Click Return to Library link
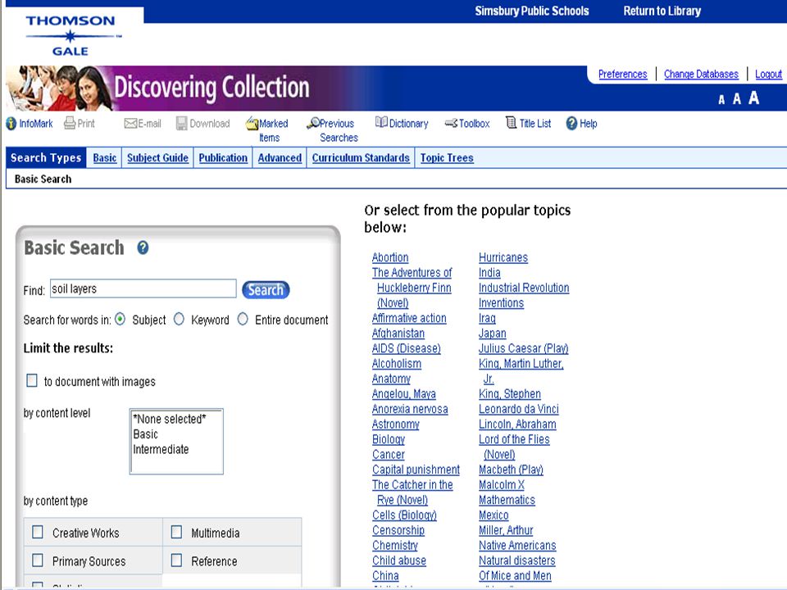787x590 pixels. click(662, 11)
